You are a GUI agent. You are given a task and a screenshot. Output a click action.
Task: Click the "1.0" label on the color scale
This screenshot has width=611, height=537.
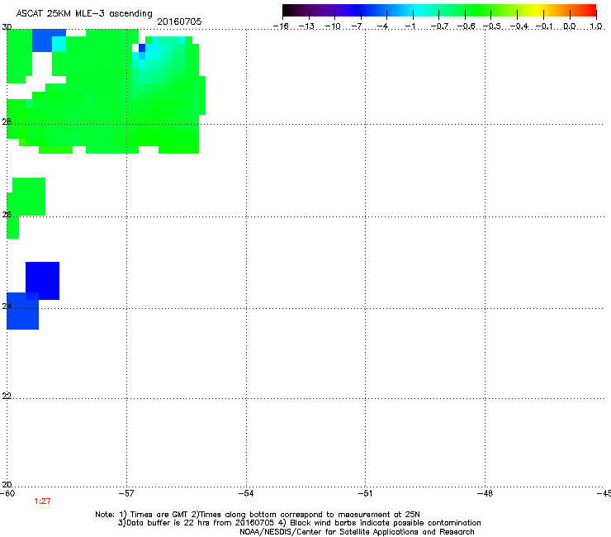[596, 26]
